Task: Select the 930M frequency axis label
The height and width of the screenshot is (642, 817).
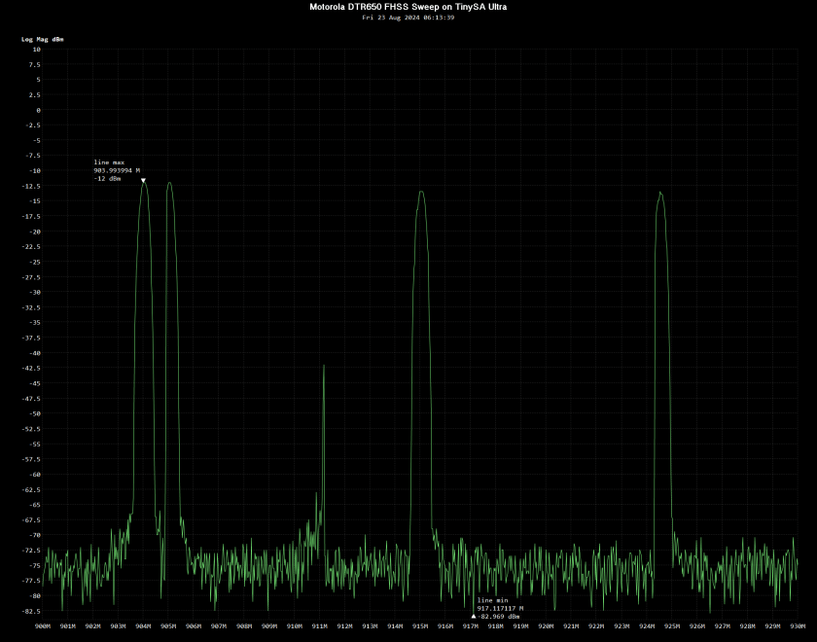Action: coord(798,626)
